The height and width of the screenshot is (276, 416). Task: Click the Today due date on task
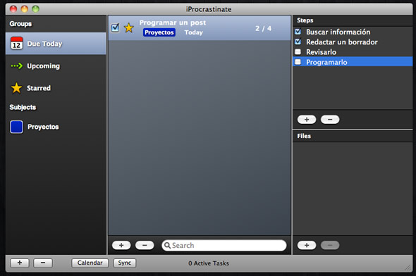tap(194, 32)
